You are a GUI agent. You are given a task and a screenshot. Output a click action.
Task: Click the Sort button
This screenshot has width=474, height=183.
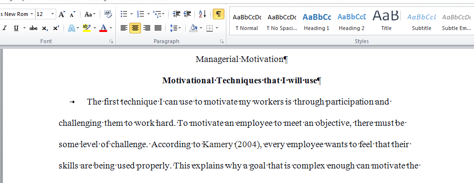(202, 14)
